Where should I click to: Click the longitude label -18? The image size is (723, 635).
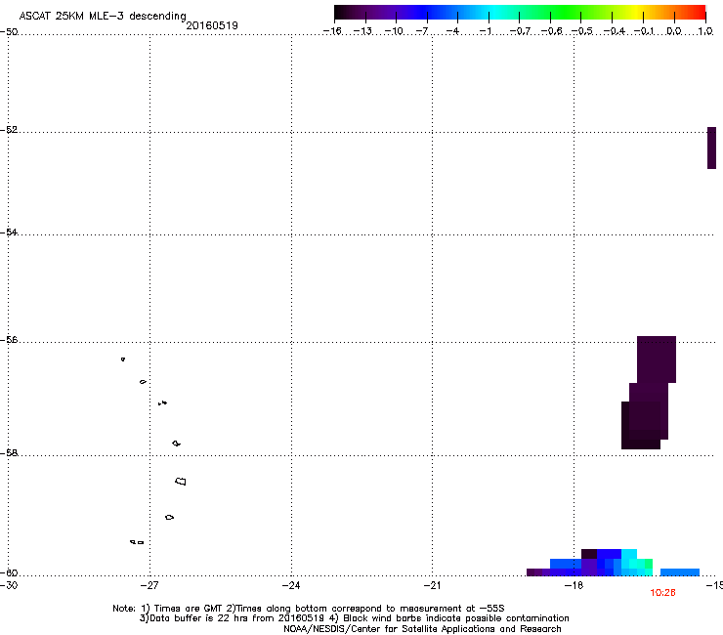pos(574,585)
